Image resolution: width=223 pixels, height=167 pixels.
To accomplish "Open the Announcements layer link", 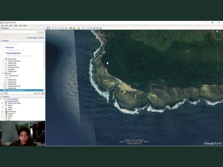I will coord(13,101).
